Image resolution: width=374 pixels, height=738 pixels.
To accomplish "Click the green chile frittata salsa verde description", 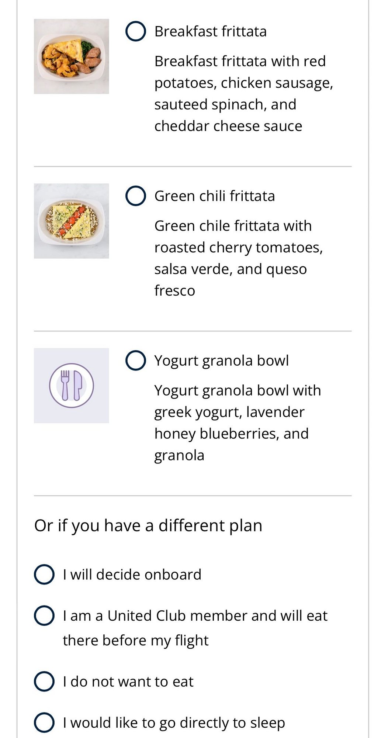I will 238,258.
